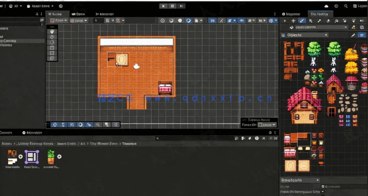Select the arrow select tool in Tile Palette
The height and width of the screenshot is (196, 368).
coord(285,21)
